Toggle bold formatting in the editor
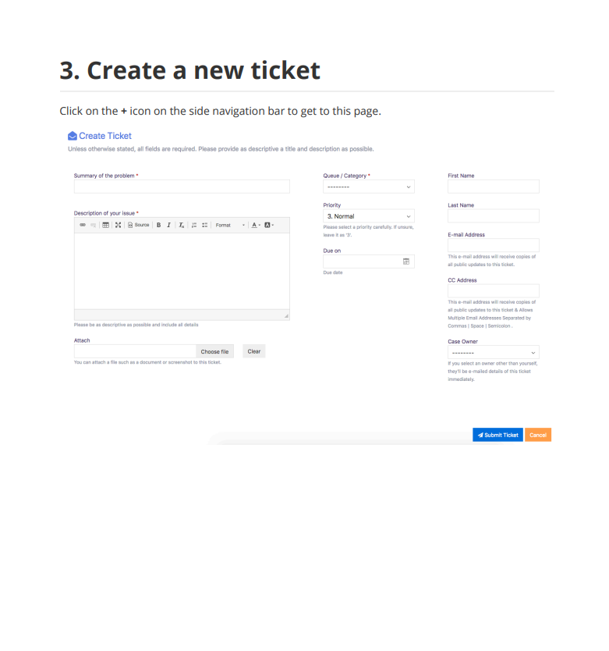Image resolution: width=609 pixels, height=651 pixels. 158,225
